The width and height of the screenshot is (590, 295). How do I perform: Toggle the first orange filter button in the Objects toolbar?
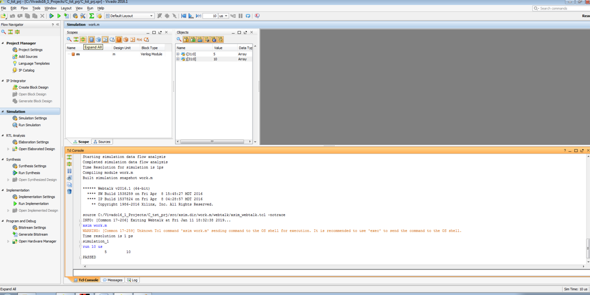(x=186, y=40)
